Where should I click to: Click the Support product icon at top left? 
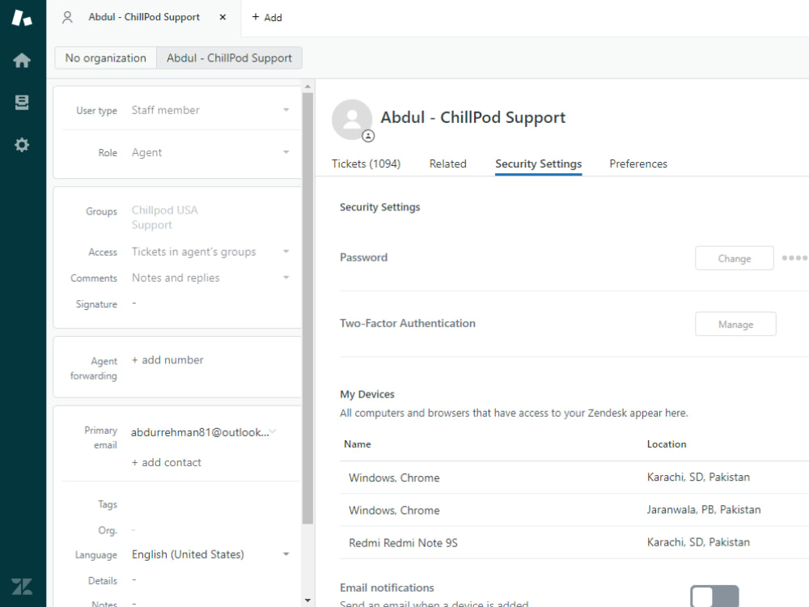pos(22,18)
